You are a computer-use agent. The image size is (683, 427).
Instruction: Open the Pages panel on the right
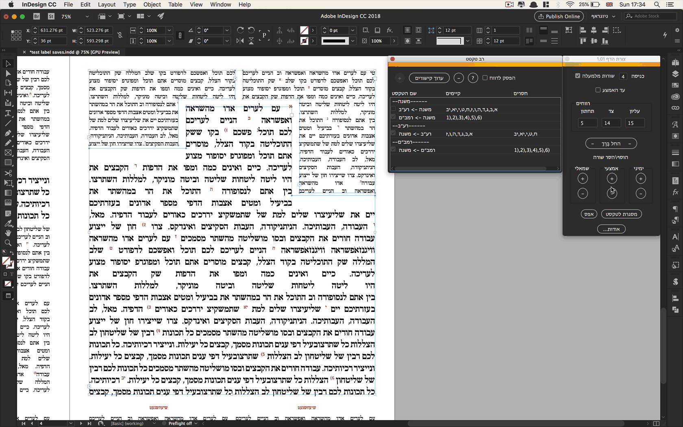pos(675,62)
